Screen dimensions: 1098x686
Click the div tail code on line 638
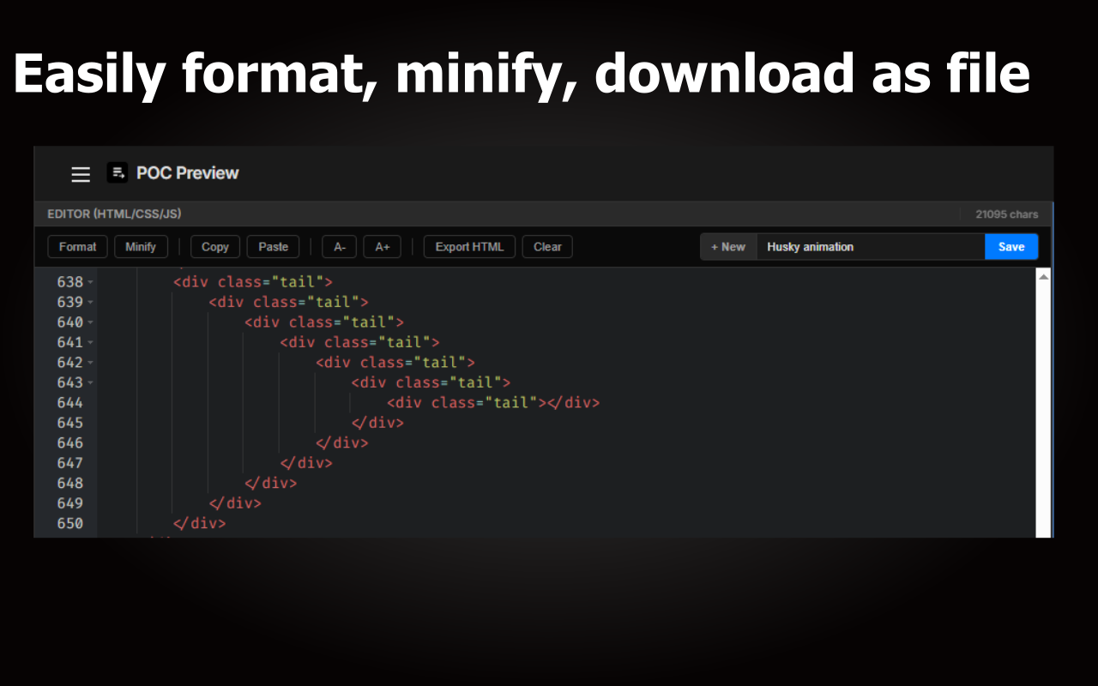coord(253,281)
